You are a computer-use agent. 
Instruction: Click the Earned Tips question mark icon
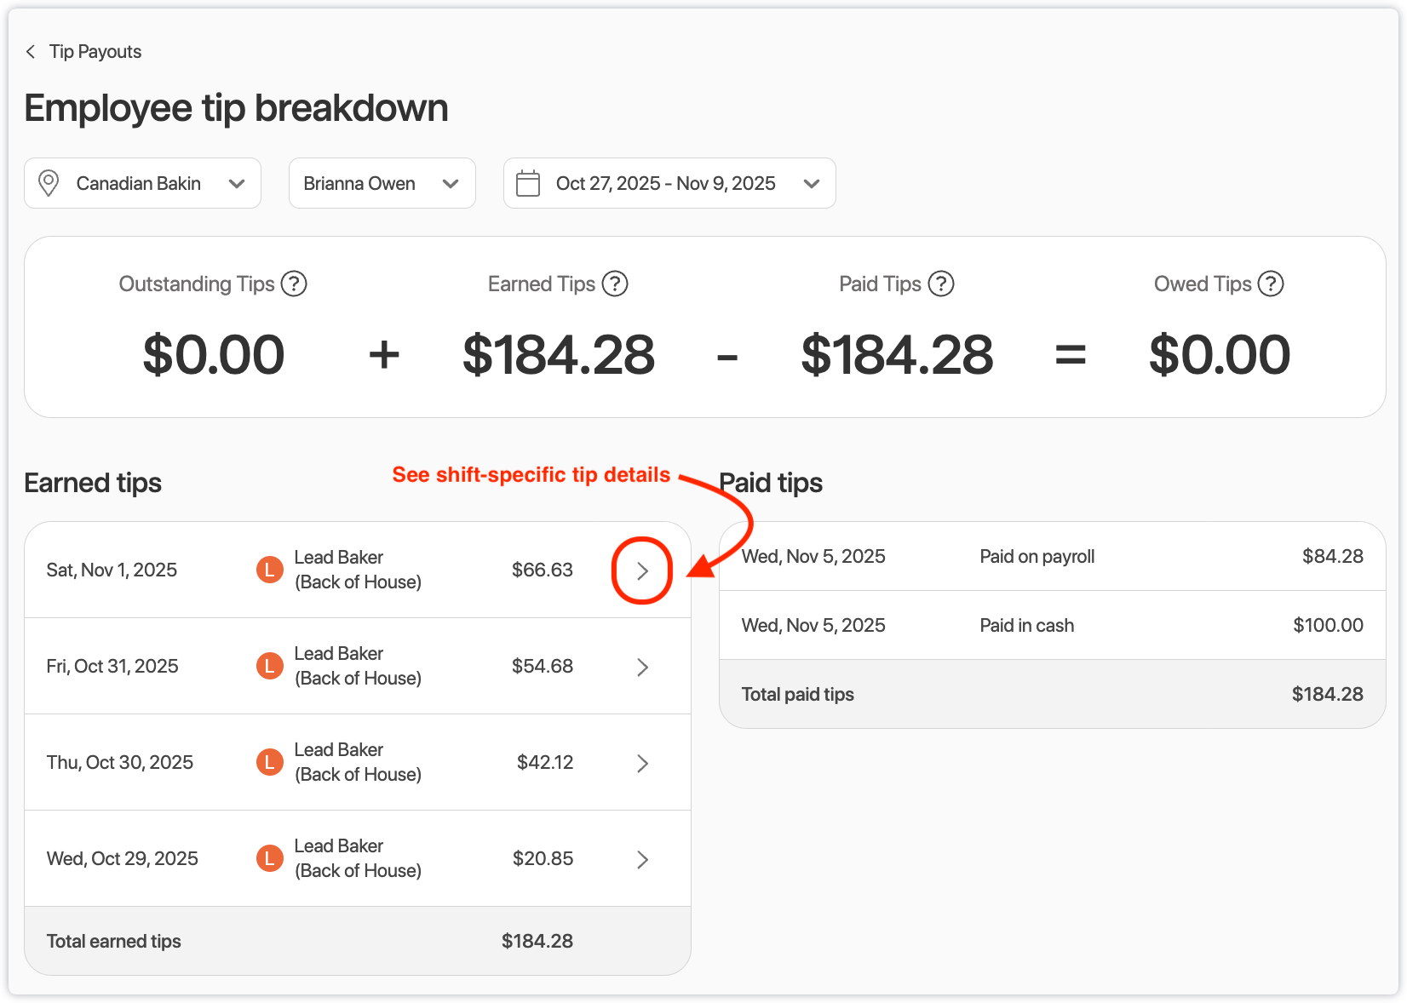tap(615, 284)
